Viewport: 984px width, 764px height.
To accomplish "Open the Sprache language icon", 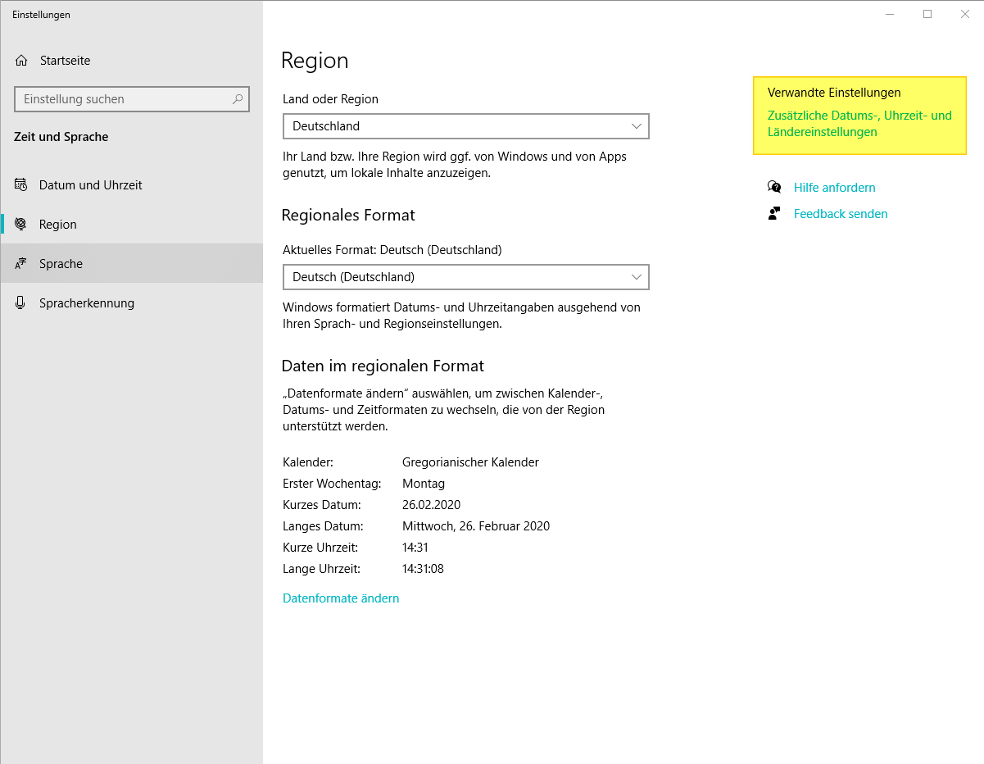I will pos(21,264).
